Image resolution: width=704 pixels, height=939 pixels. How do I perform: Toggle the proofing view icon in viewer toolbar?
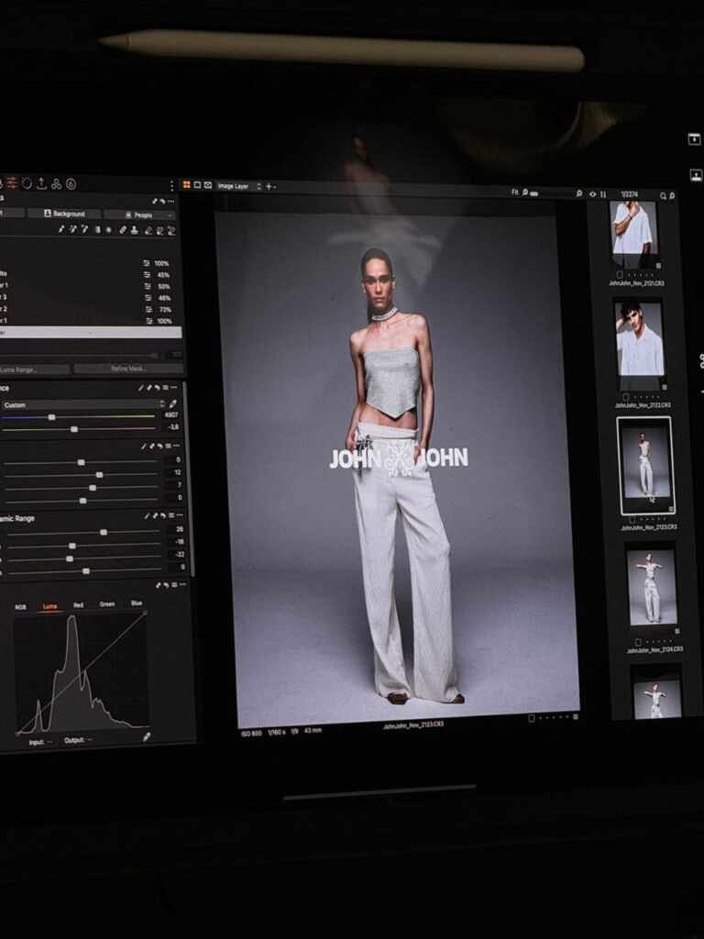point(208,185)
